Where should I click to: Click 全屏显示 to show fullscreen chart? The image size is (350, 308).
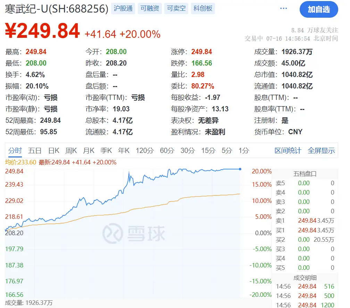tap(321, 151)
